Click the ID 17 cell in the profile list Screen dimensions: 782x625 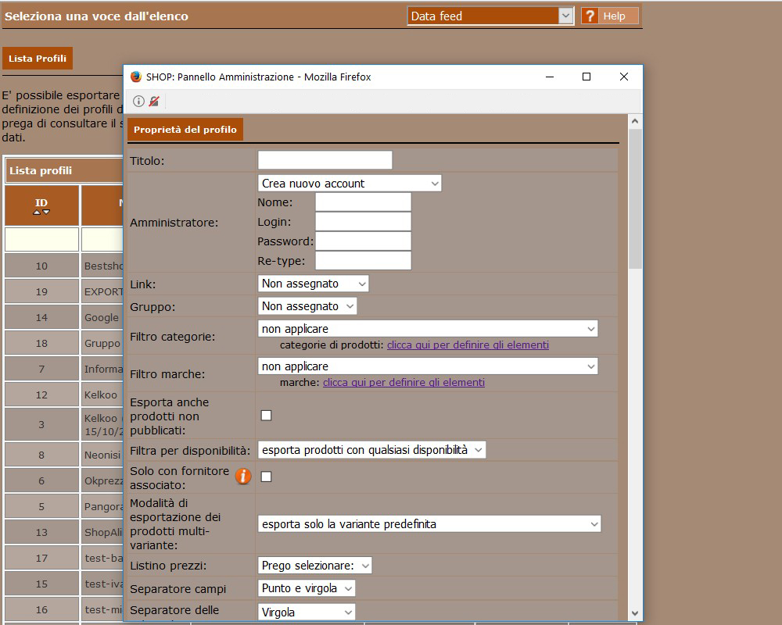click(41, 559)
